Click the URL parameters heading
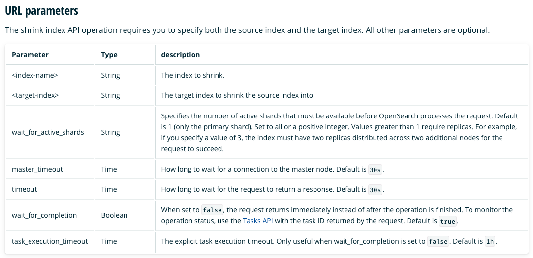This screenshot has width=533, height=258. pos(41,11)
